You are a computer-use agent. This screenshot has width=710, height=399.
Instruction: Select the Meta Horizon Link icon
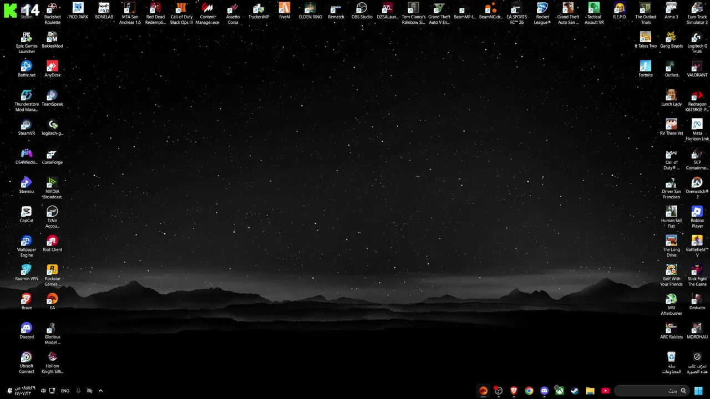pos(697,130)
